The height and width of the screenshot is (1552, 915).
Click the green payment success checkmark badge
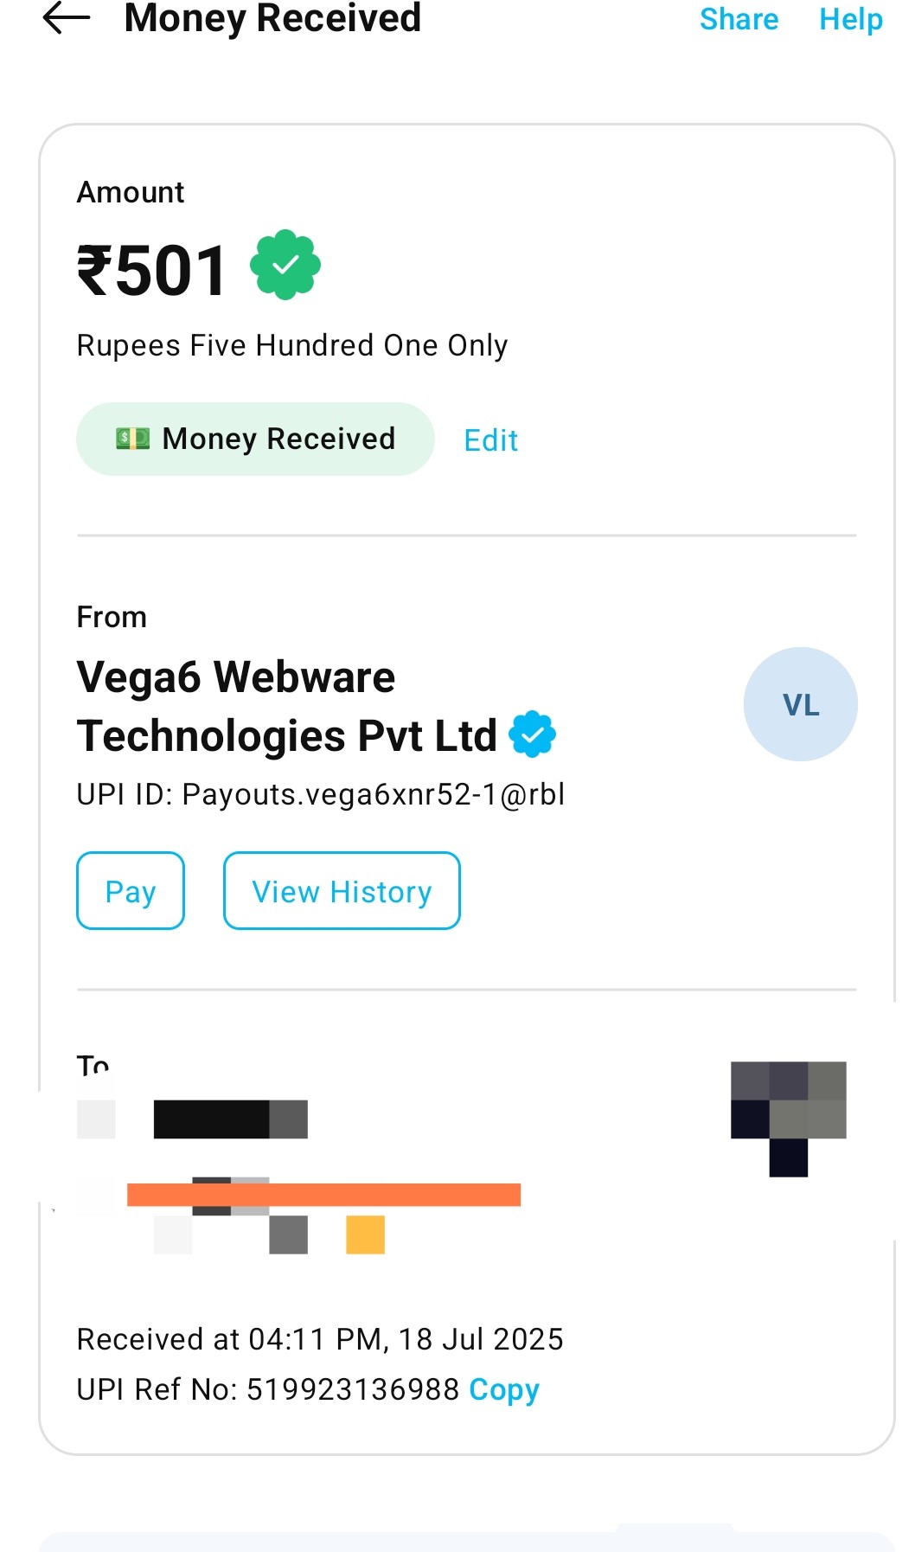click(x=285, y=265)
